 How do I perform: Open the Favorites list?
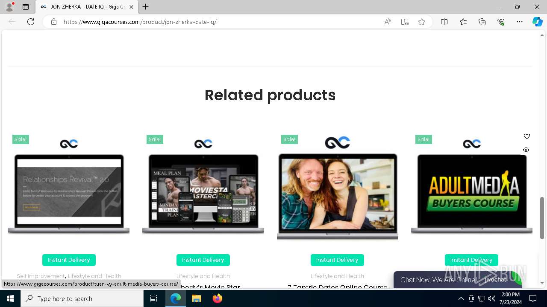click(463, 22)
